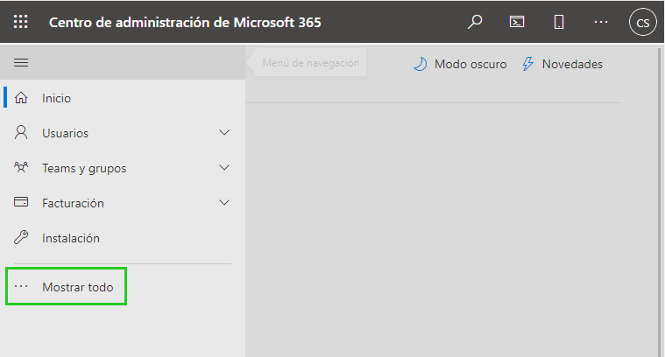
Task: Click the Inicio home icon
Action: pyautogui.click(x=21, y=98)
